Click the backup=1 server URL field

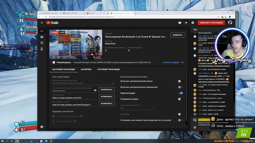[x=75, y=105]
